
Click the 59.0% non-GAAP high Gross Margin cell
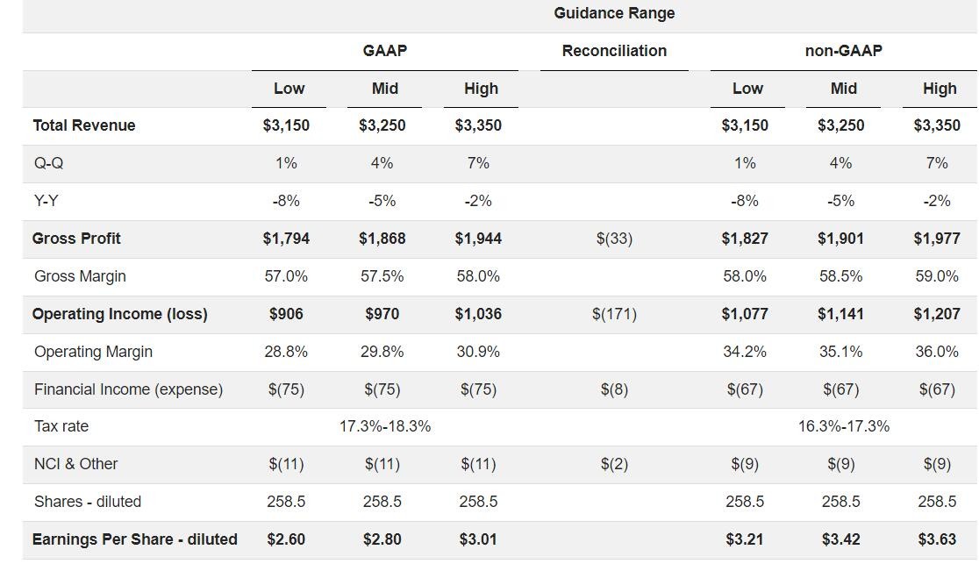(x=937, y=276)
